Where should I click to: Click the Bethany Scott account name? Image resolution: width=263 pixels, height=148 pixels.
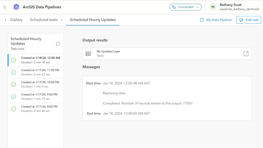pyautogui.click(x=230, y=5)
